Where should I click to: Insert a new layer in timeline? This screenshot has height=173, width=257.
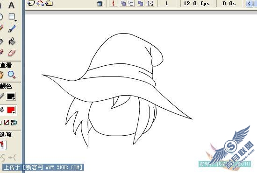pyautogui.click(x=31, y=3)
